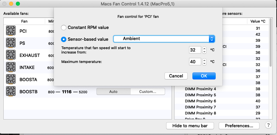
Task: Click the INTAKE fan name
Action: (x=27, y=67)
